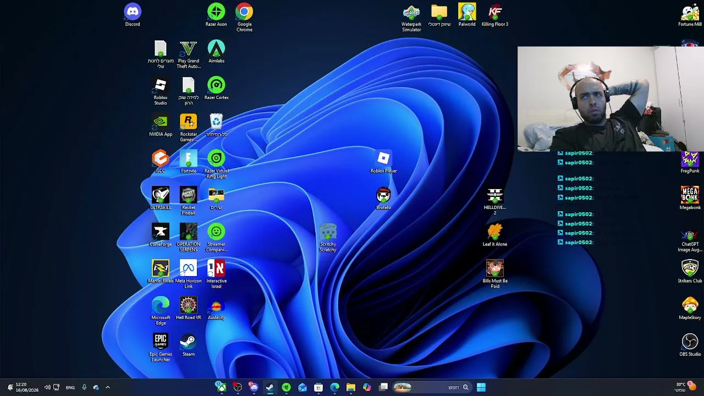Switch to Microsoft Edge on the taskbar
This screenshot has height=396, width=704.
click(x=335, y=387)
